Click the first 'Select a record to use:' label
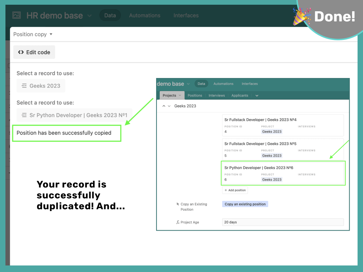Image resolution: width=363 pixels, height=272 pixels. click(45, 73)
